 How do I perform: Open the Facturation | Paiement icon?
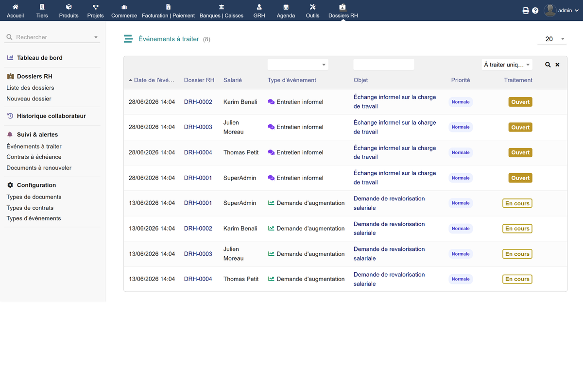pyautogui.click(x=168, y=7)
